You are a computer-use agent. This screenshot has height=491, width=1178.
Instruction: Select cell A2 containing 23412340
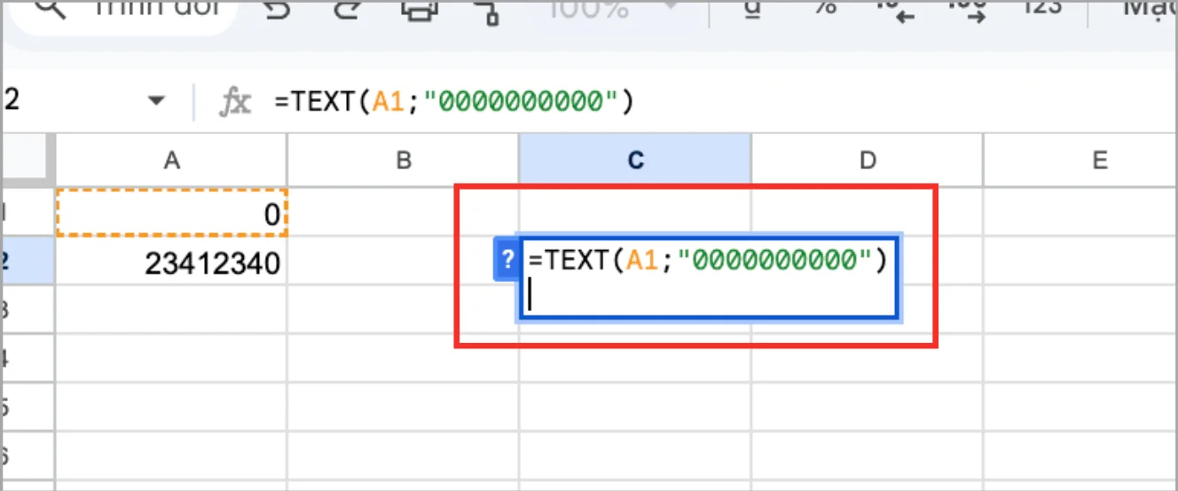pyautogui.click(x=171, y=262)
